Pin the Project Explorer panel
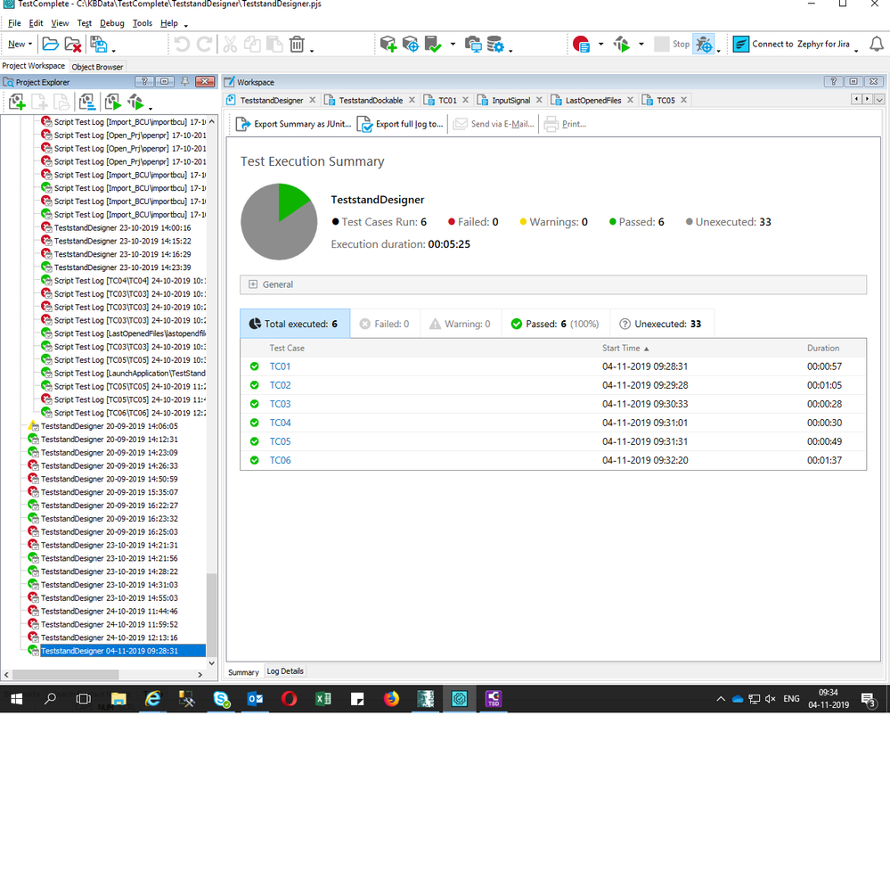Image resolution: width=890 pixels, height=880 pixels. 184,82
